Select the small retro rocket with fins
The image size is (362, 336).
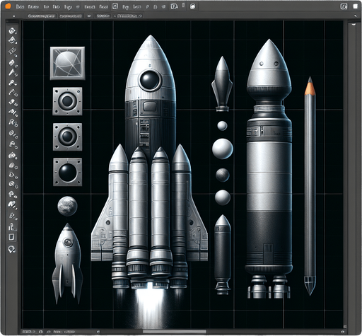tap(67, 263)
